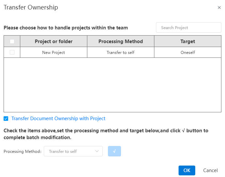
Task: Click the Processing Method column header
Action: [121, 41]
